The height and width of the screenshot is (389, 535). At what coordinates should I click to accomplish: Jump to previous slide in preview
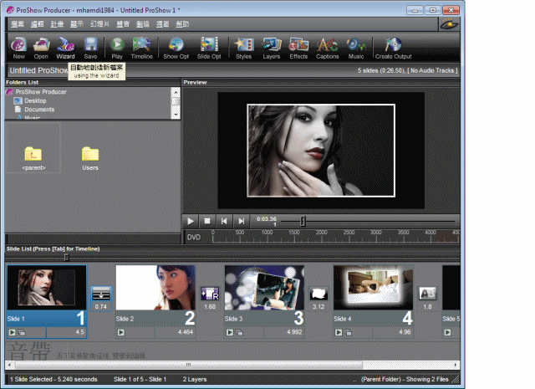click(x=224, y=222)
